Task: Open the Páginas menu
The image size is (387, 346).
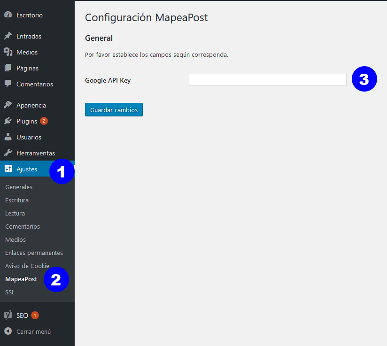Action: tap(37, 68)
